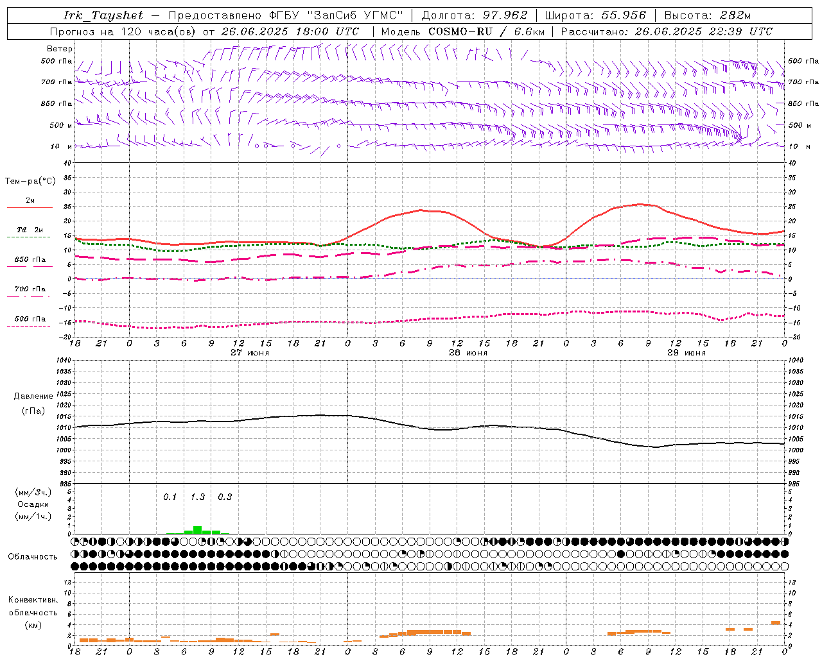Click the tallest green precipitation bar
Viewport: 822px width, 657px height.
pyautogui.click(x=198, y=530)
